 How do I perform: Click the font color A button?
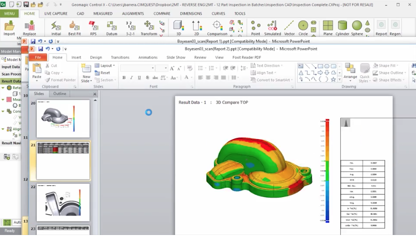186,77
